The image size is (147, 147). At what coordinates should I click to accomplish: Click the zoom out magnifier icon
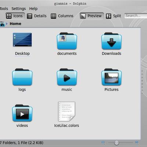(103, 143)
